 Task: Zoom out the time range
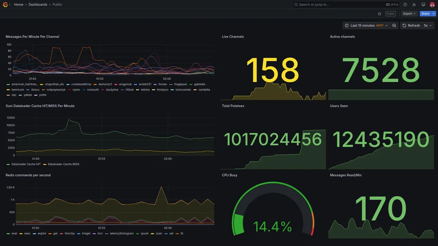click(x=394, y=26)
